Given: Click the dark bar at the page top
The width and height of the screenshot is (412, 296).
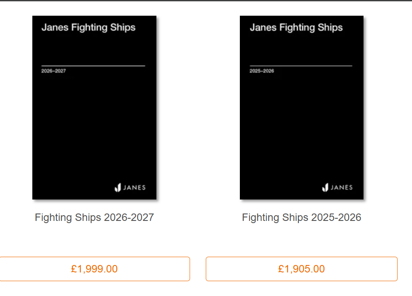Looking at the screenshot, I should coord(206,0).
